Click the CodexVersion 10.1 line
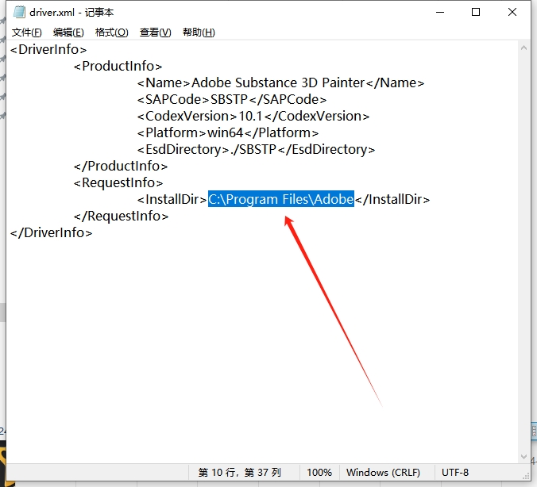This screenshot has height=487, width=537. [x=253, y=117]
